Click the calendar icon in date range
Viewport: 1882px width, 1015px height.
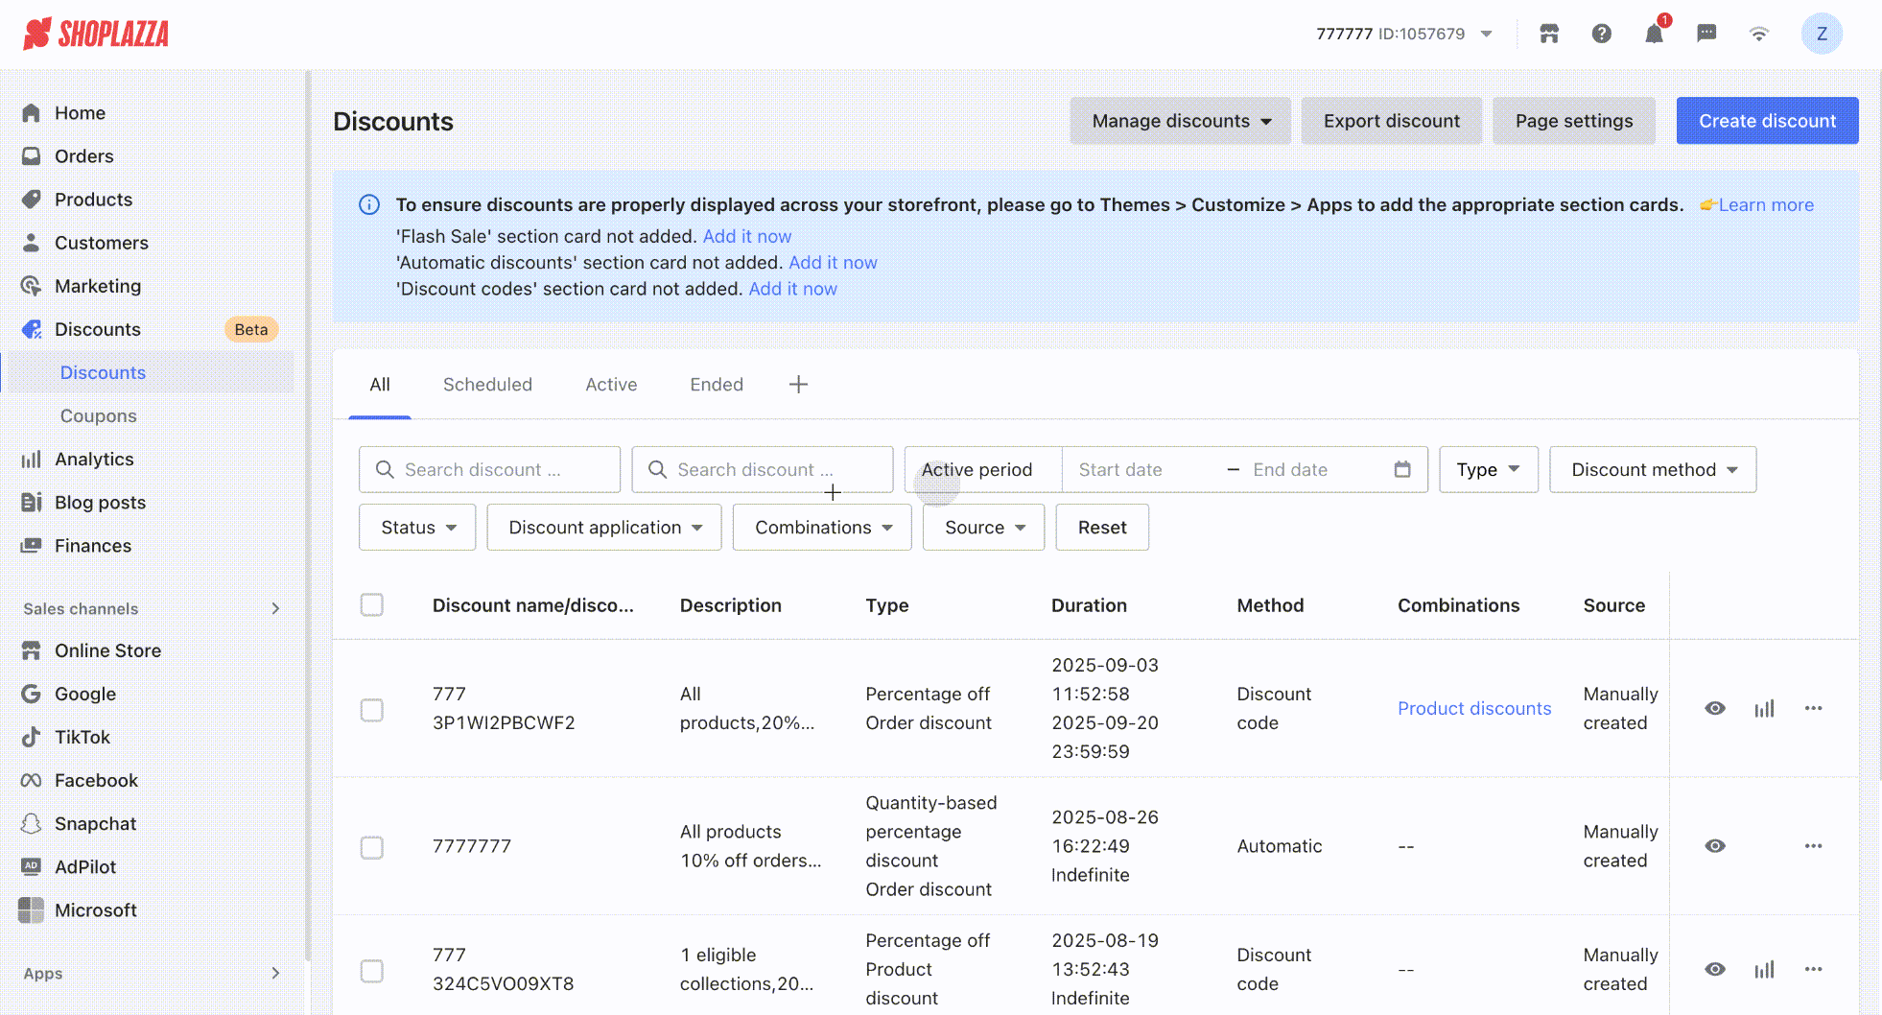(1401, 469)
